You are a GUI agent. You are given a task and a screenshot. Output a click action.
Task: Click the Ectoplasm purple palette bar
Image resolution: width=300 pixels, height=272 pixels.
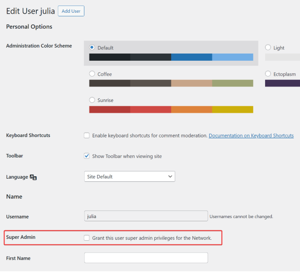[282, 83]
